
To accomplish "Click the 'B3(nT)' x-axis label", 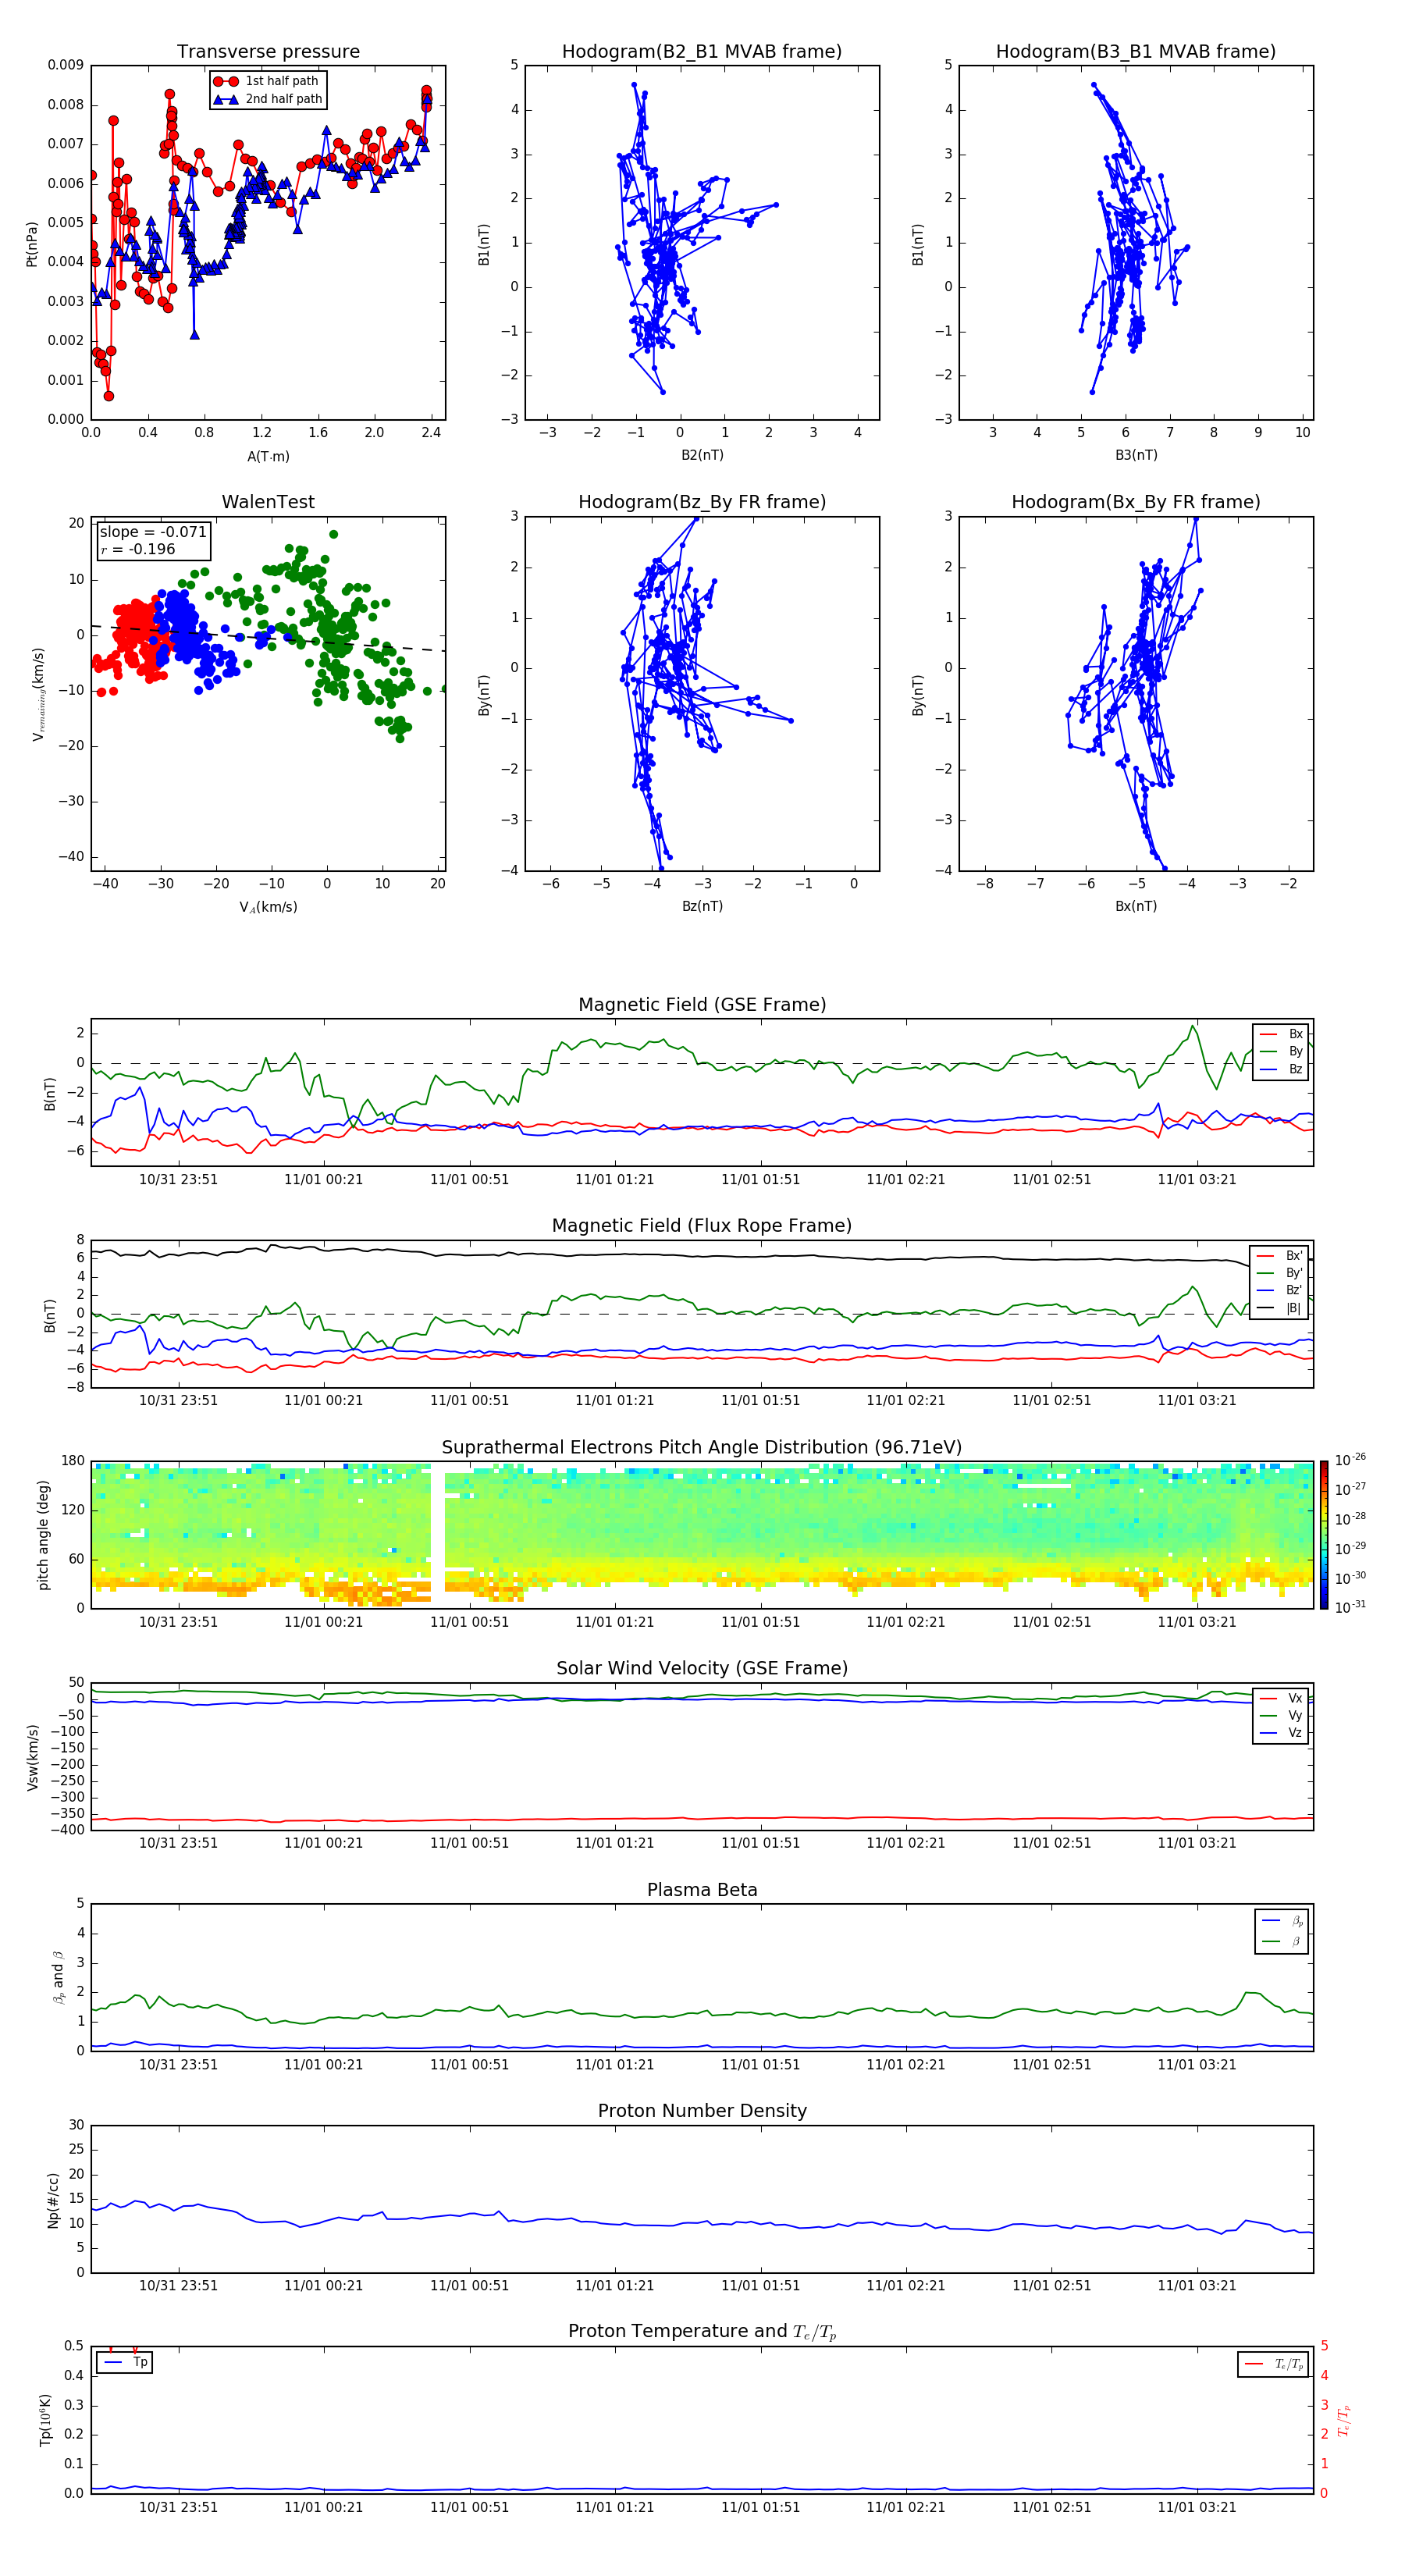I will (x=1136, y=455).
